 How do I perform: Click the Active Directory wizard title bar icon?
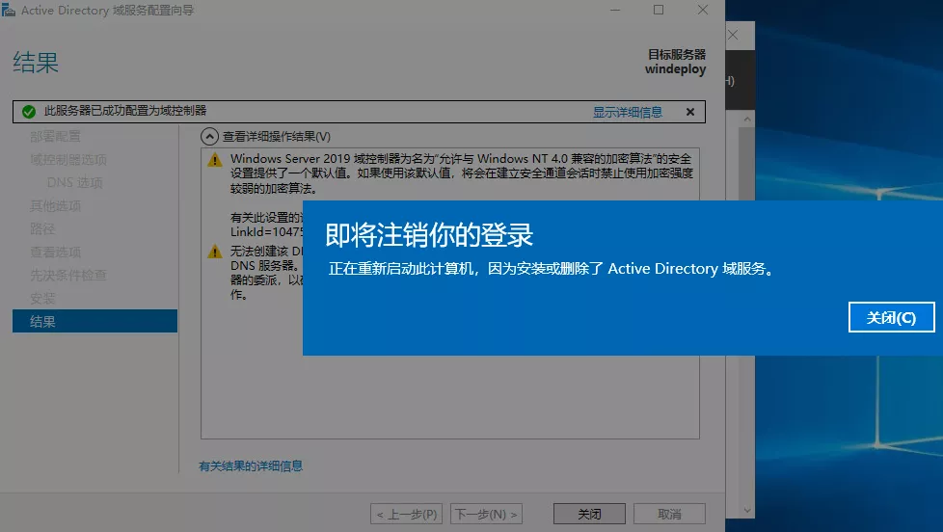point(11,11)
